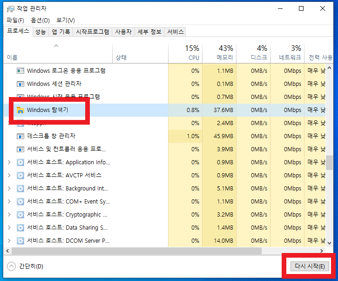Click the 간단히(D) fewer details link
The width and height of the screenshot is (338, 281).
click(31, 267)
